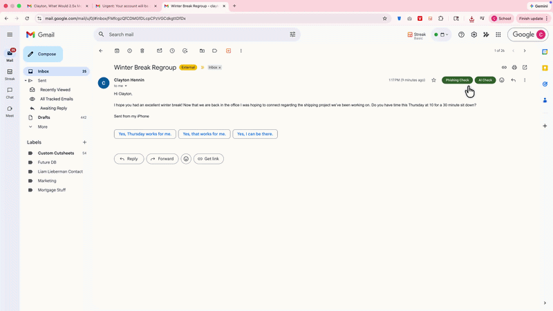Switch to Chat in the left rail
This screenshot has width=553, height=311.
pyautogui.click(x=10, y=93)
